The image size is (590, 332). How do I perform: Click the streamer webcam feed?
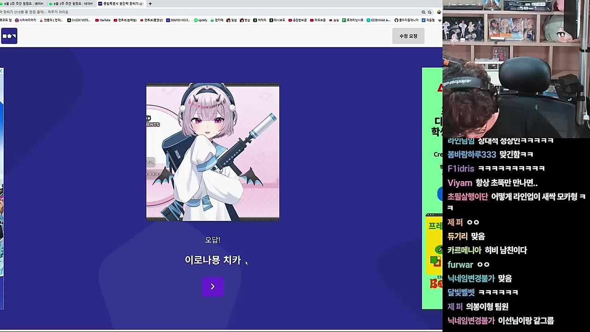(x=516, y=69)
